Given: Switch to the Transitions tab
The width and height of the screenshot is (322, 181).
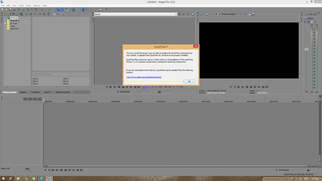Looking at the screenshot, I should pyautogui.click(x=35, y=92).
